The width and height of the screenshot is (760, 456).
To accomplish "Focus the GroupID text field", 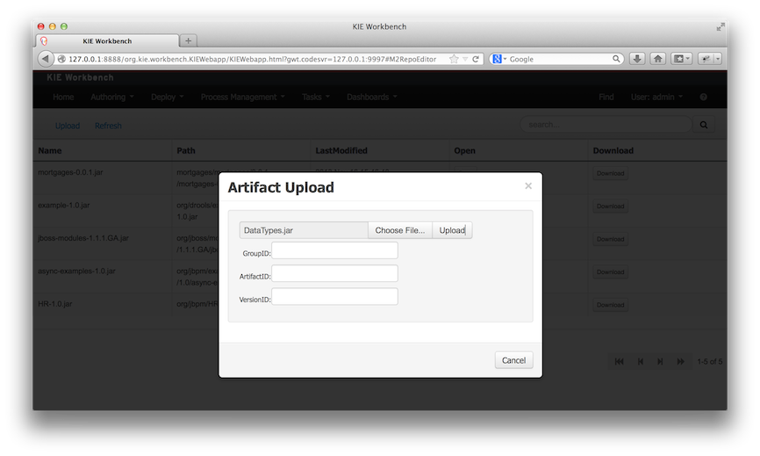I will tap(334, 251).
